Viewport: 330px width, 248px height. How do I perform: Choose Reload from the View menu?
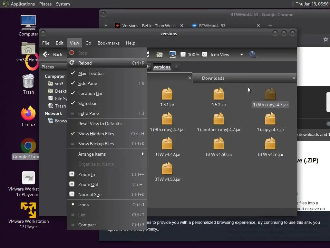[85, 63]
